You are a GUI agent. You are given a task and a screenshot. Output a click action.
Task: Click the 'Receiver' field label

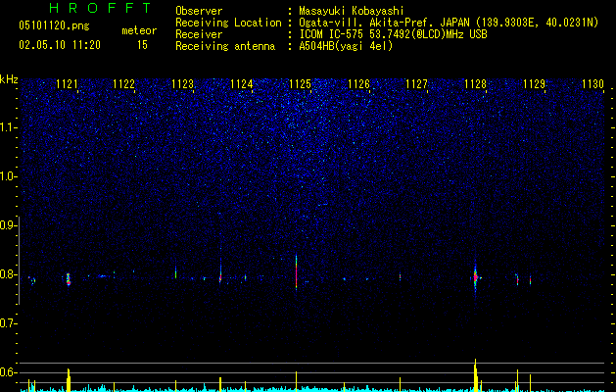click(199, 34)
